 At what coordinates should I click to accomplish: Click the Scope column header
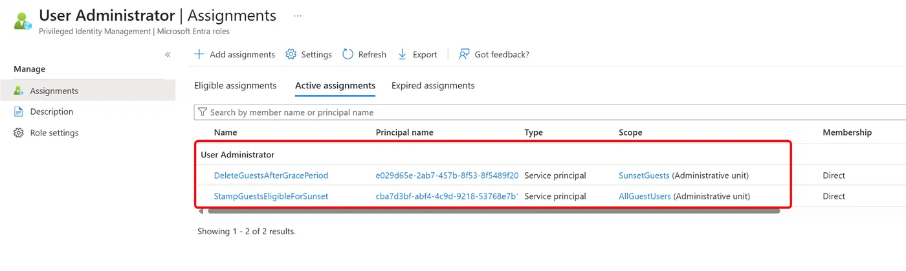pos(630,132)
